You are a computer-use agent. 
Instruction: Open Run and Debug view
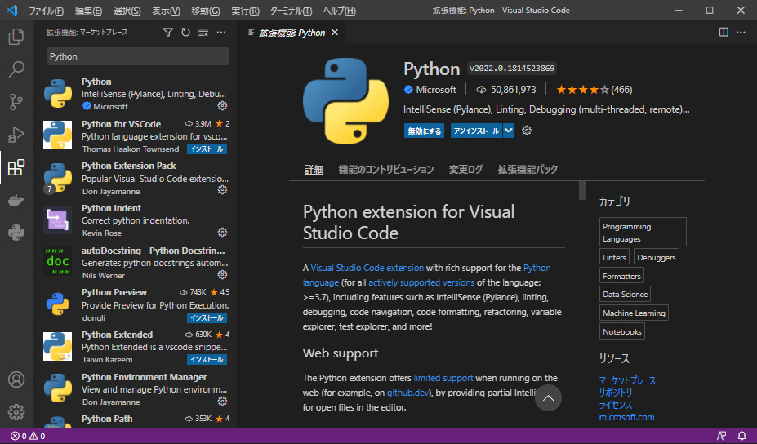[16, 135]
